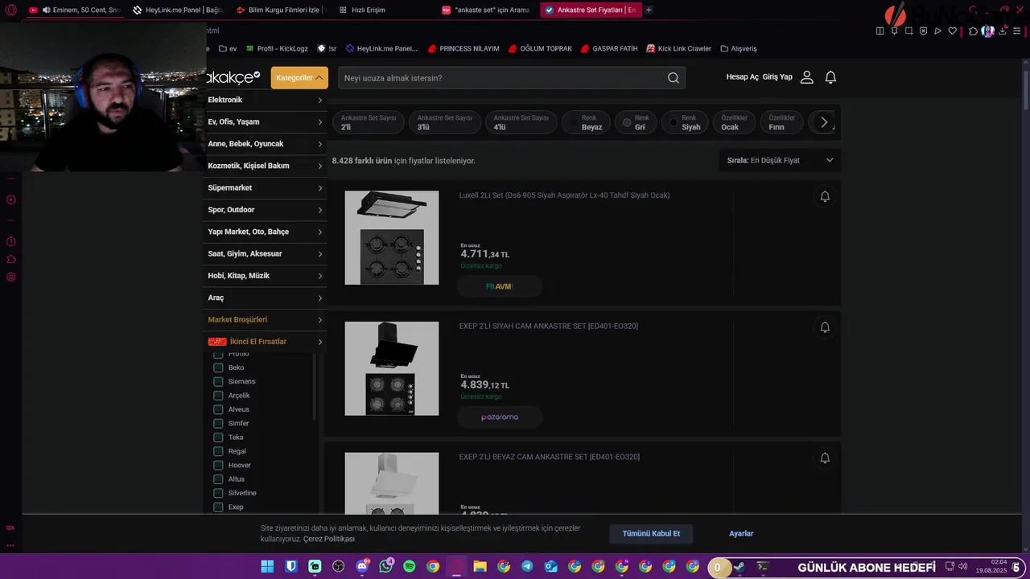Check the Teka brand filter
The height and width of the screenshot is (579, 1030).
[218, 437]
